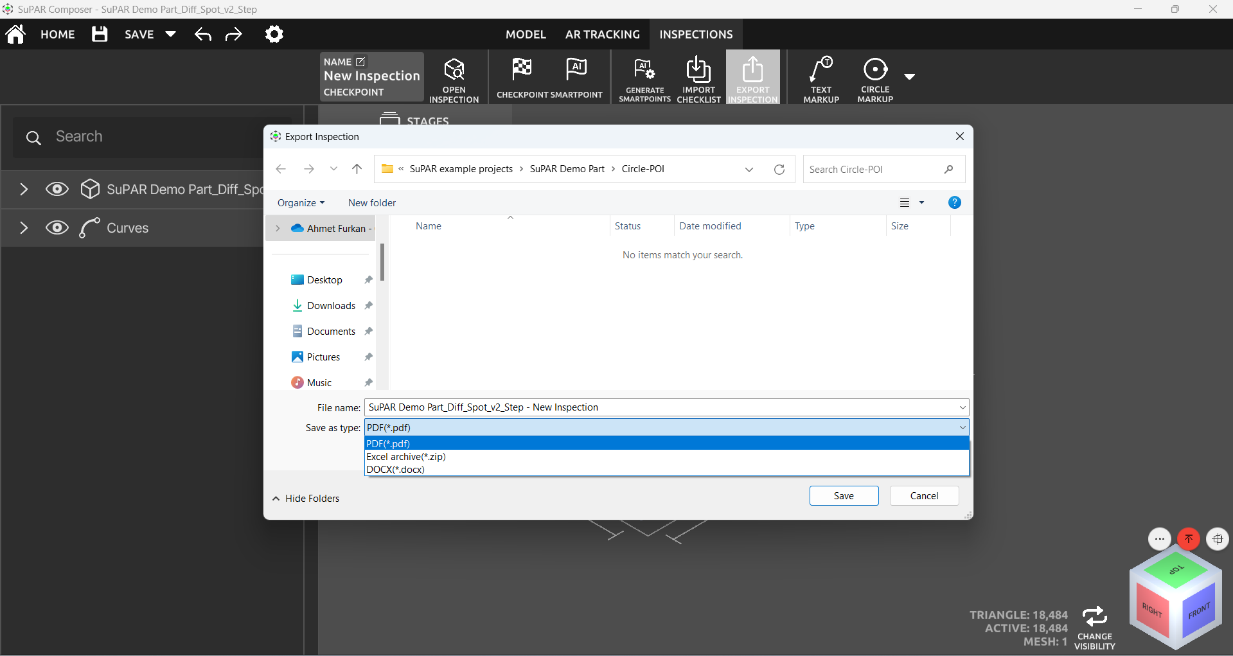Collapse folders with Hide Folders
The height and width of the screenshot is (656, 1233).
tap(306, 498)
